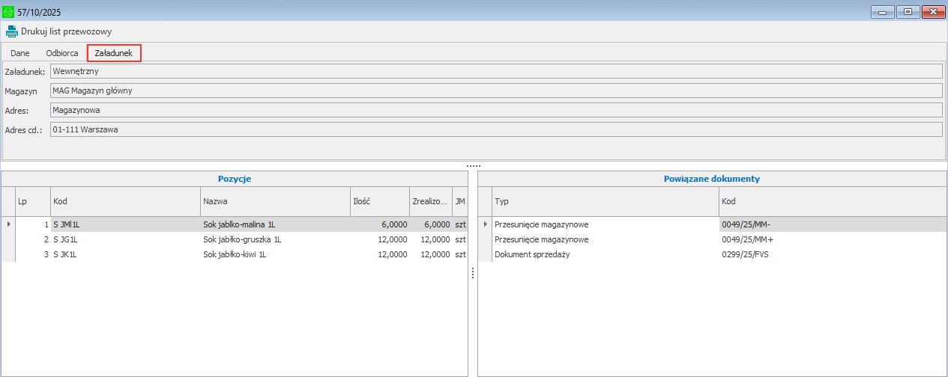Click the Typ column header in related documents
This screenshot has width=948, height=377.
pyautogui.click(x=605, y=202)
